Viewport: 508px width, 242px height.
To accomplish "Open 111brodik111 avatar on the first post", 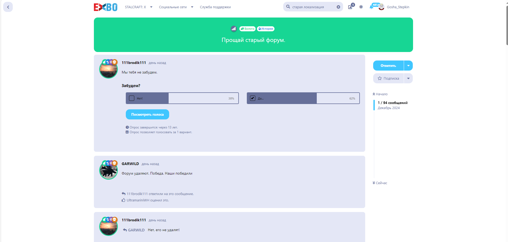I will pos(109,69).
